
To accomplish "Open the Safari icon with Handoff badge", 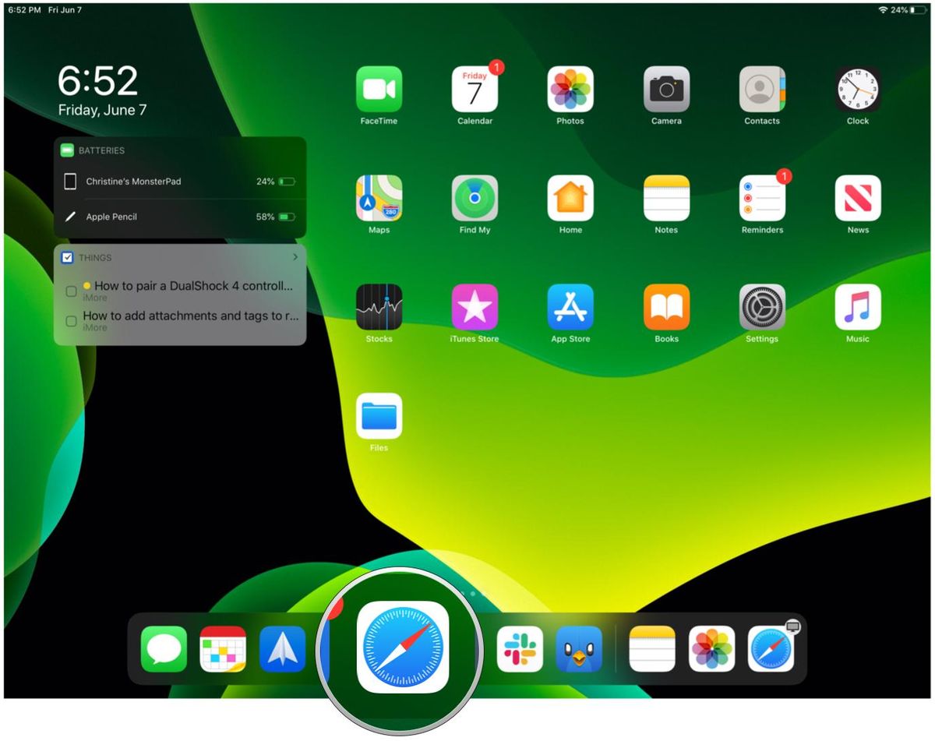I will tap(771, 649).
